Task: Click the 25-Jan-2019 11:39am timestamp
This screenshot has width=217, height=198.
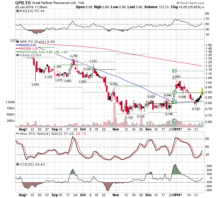Action: tap(31, 7)
